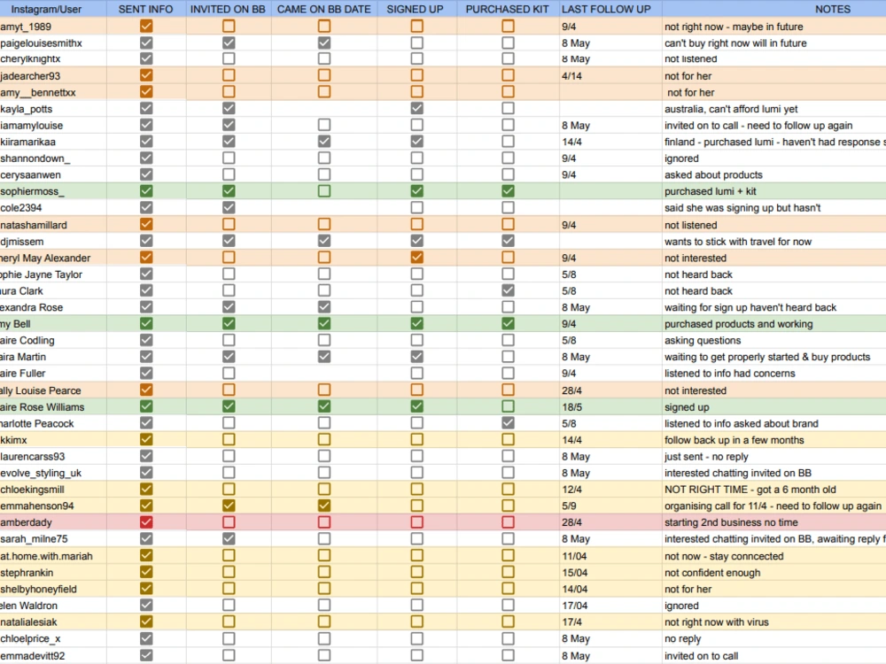
Task: Click note 'australia, can't afford lumi yet'
Action: (x=731, y=109)
